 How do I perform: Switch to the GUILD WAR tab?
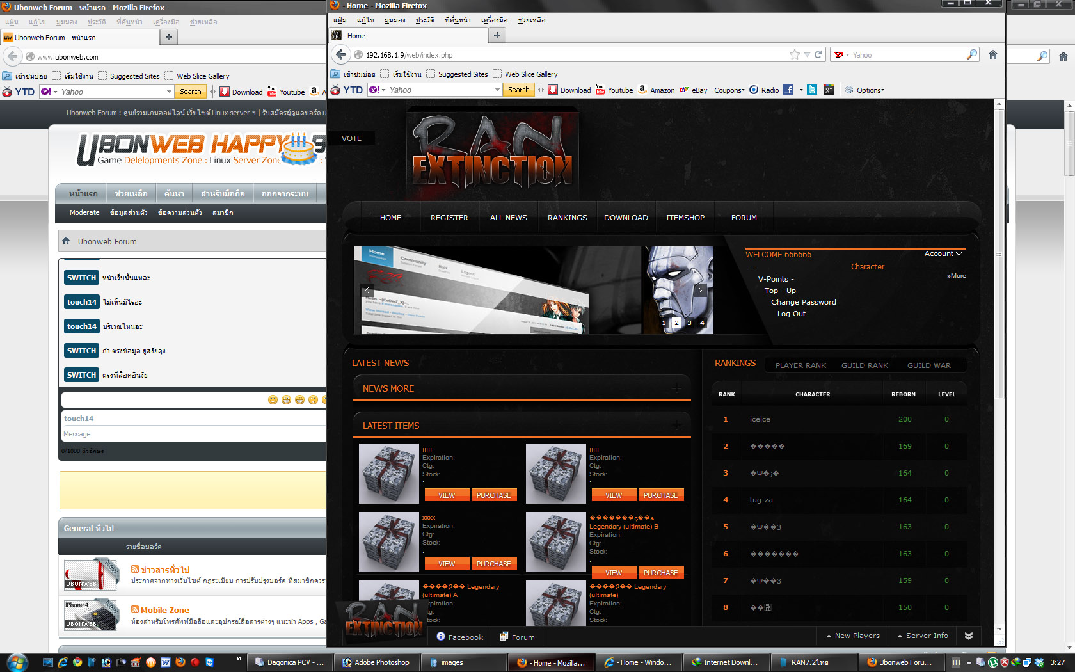tap(929, 365)
